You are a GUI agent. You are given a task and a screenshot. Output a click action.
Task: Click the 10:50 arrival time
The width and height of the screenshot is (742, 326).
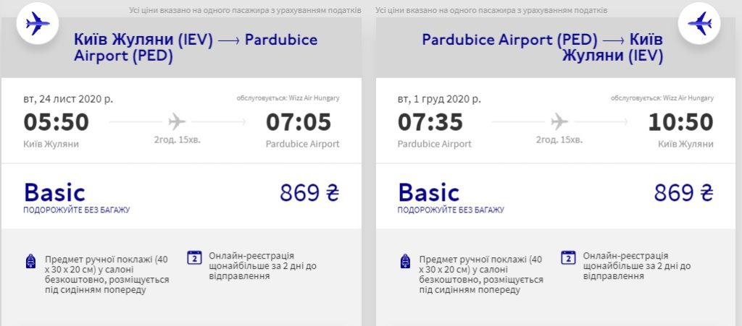[680, 122]
